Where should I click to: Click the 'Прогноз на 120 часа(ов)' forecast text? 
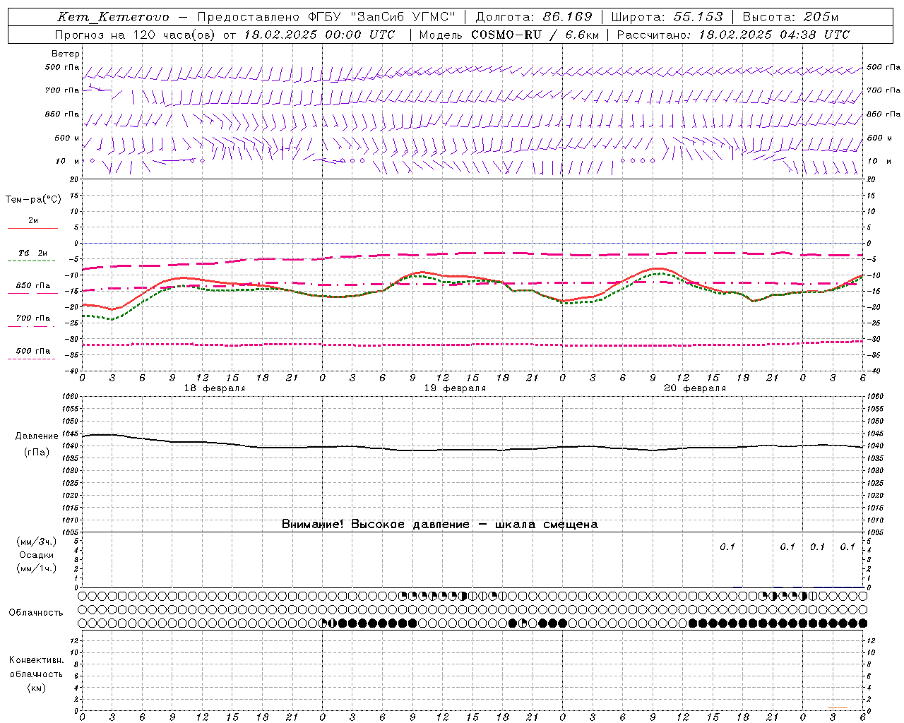136,35
